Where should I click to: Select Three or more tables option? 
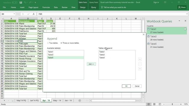pyautogui.click(x=70, y=43)
